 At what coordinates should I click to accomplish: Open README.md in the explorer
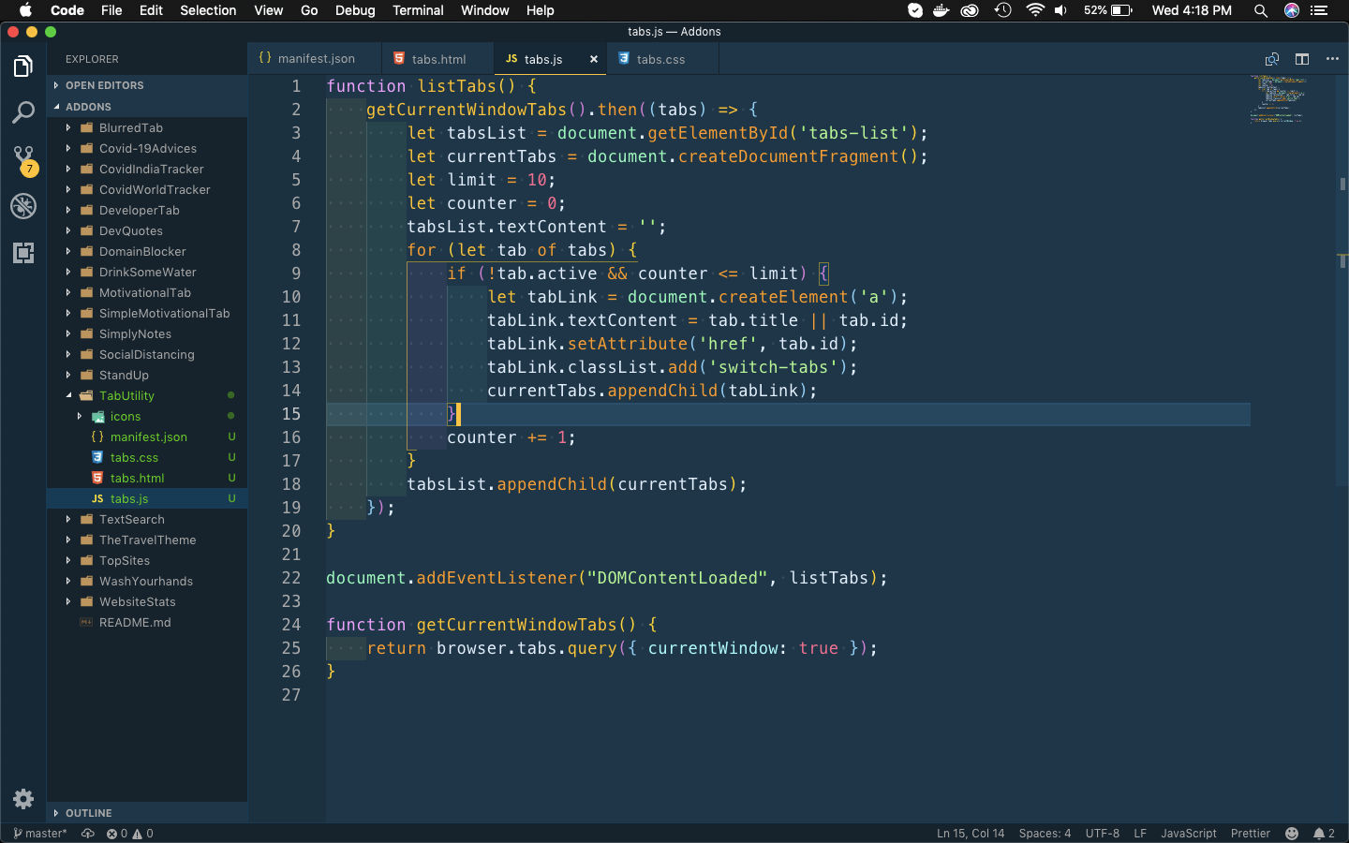147,622
